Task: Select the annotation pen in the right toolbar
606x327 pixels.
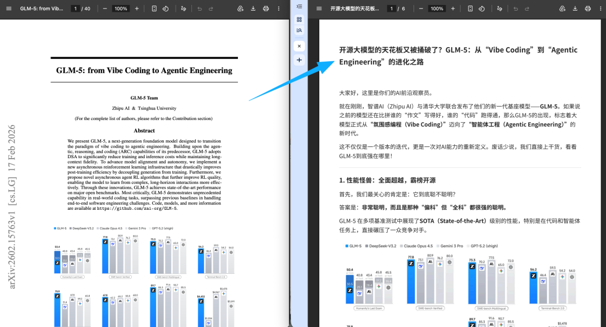Action: pyautogui.click(x=498, y=8)
